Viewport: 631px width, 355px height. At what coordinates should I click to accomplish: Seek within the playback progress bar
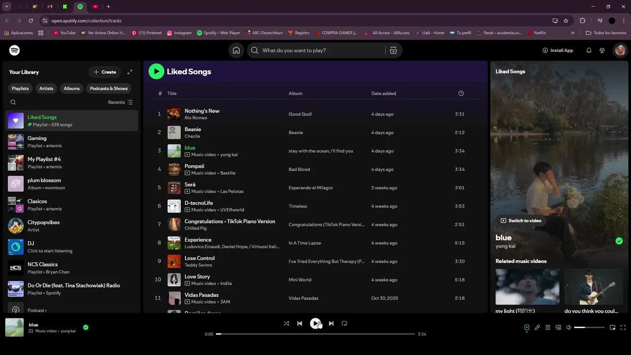[315, 334]
